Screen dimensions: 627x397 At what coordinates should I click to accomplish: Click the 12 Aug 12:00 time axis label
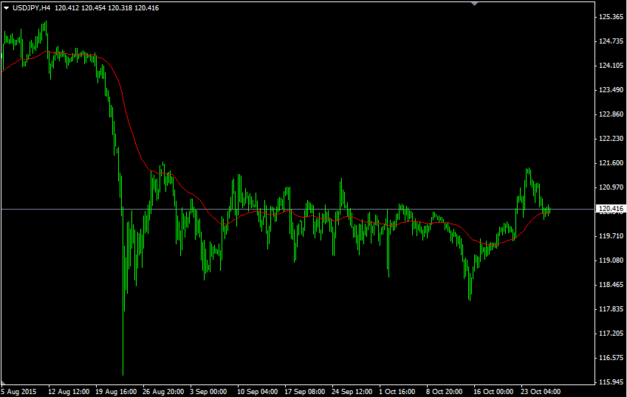(x=69, y=392)
